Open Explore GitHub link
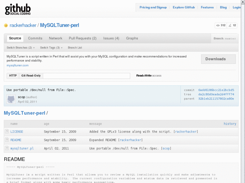 tap(184, 7)
